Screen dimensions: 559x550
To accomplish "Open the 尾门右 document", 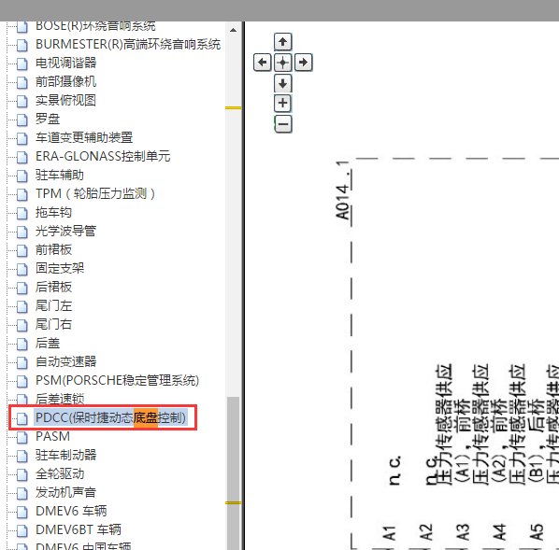I will (54, 324).
